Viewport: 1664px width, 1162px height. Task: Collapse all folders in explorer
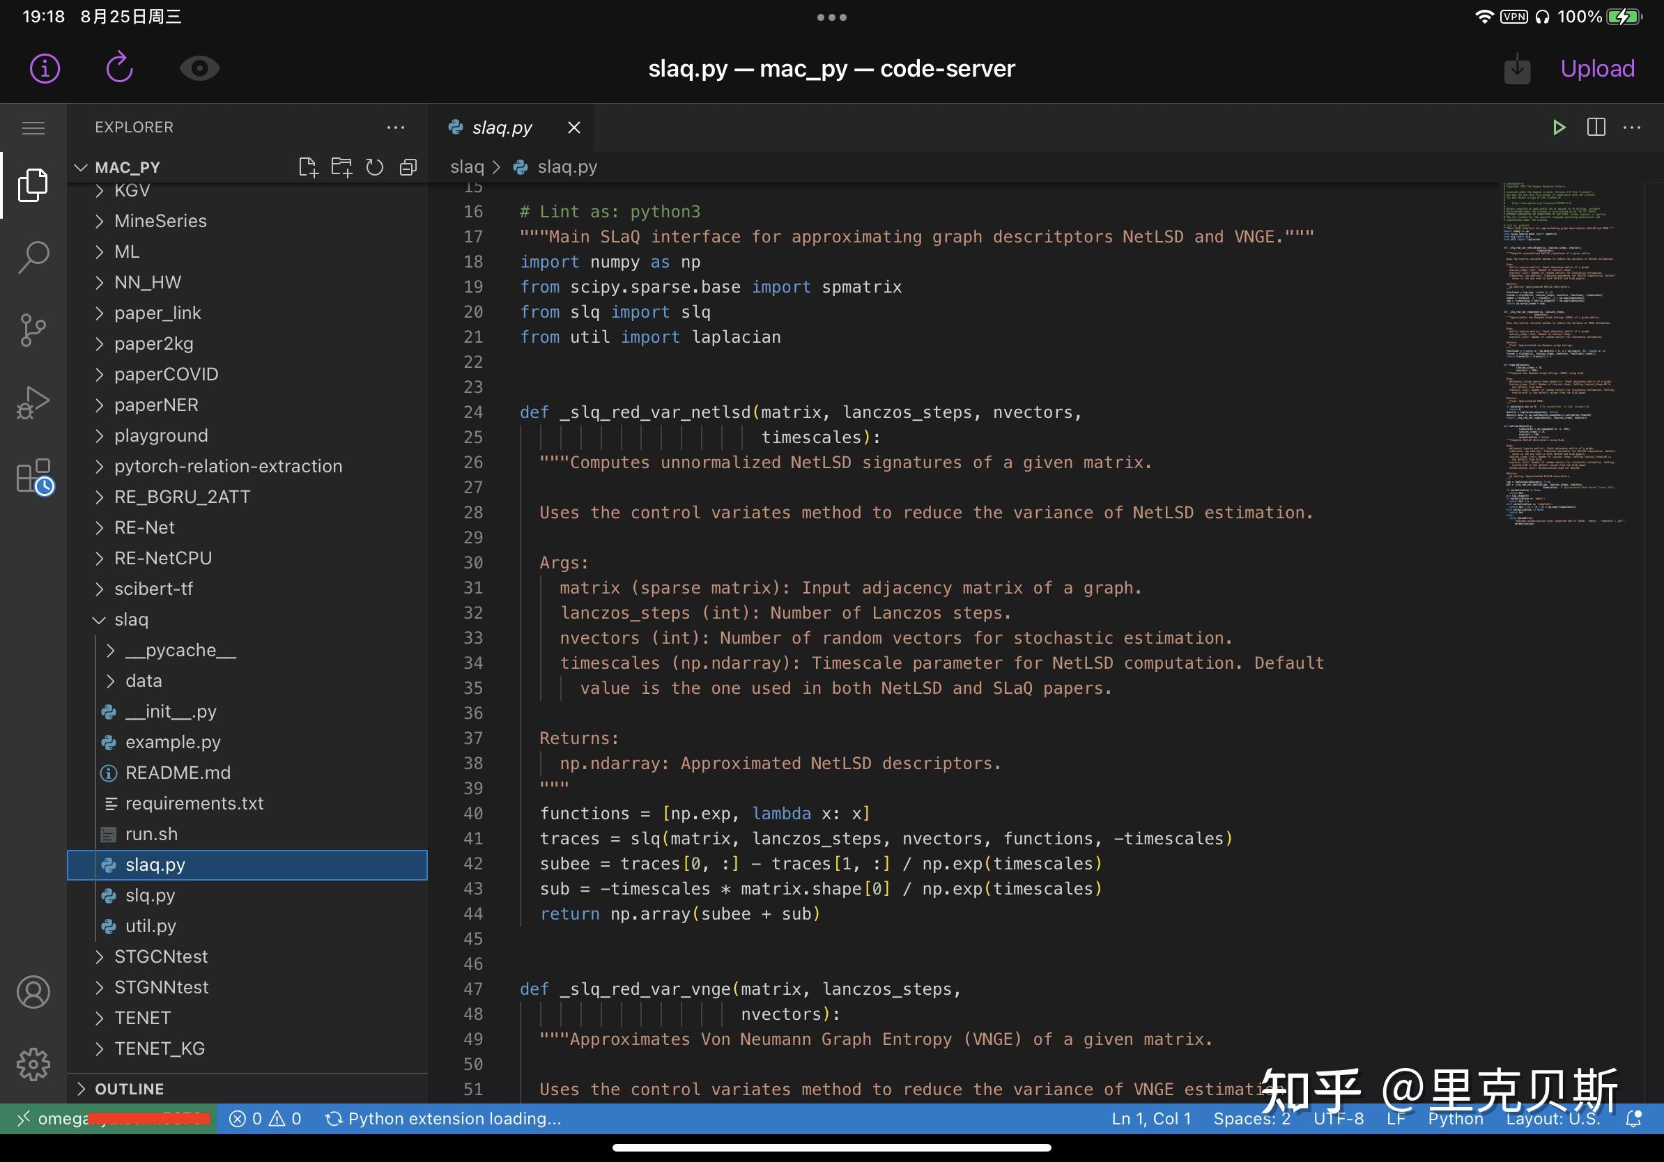coord(408,167)
